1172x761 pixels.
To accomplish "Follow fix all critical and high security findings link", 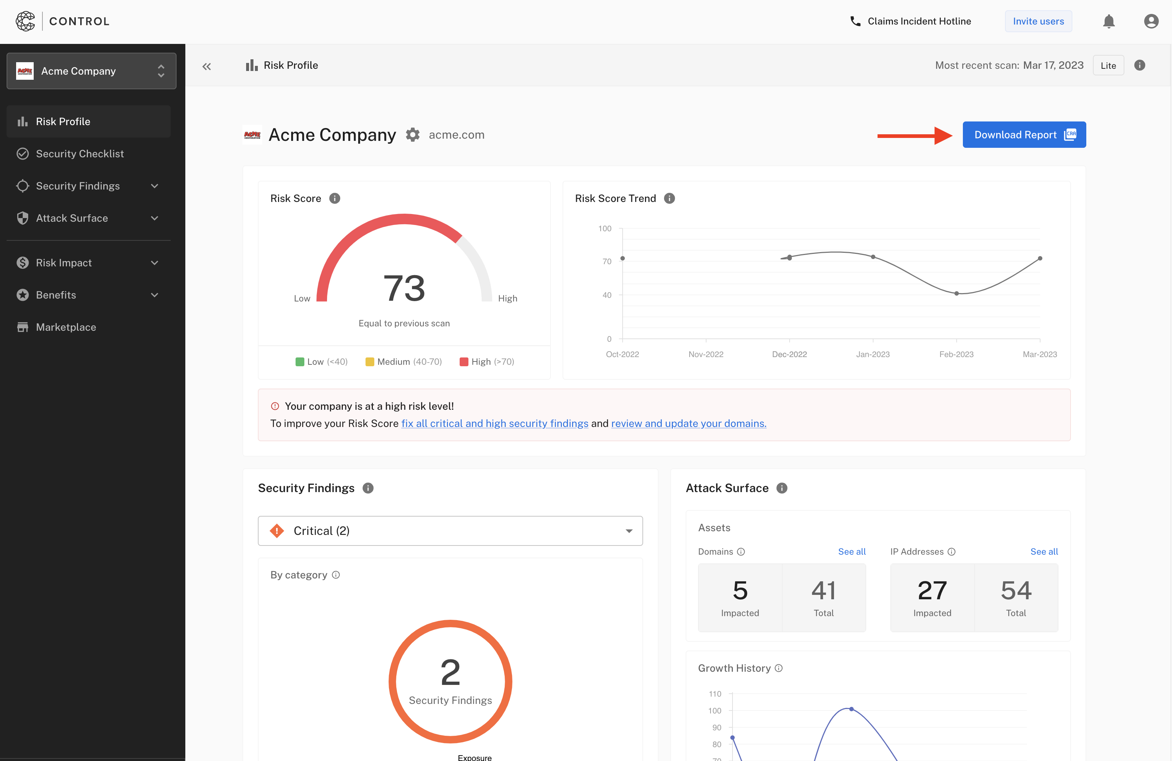I will click(495, 423).
